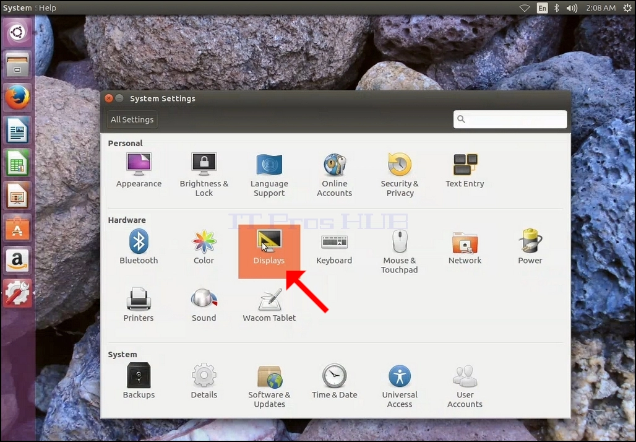
Task: Open Printers settings
Action: tap(139, 305)
